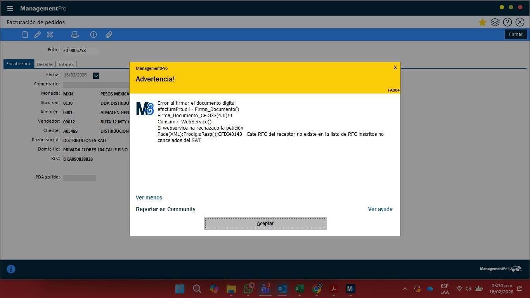Open the stacked layers icon

coord(495,23)
